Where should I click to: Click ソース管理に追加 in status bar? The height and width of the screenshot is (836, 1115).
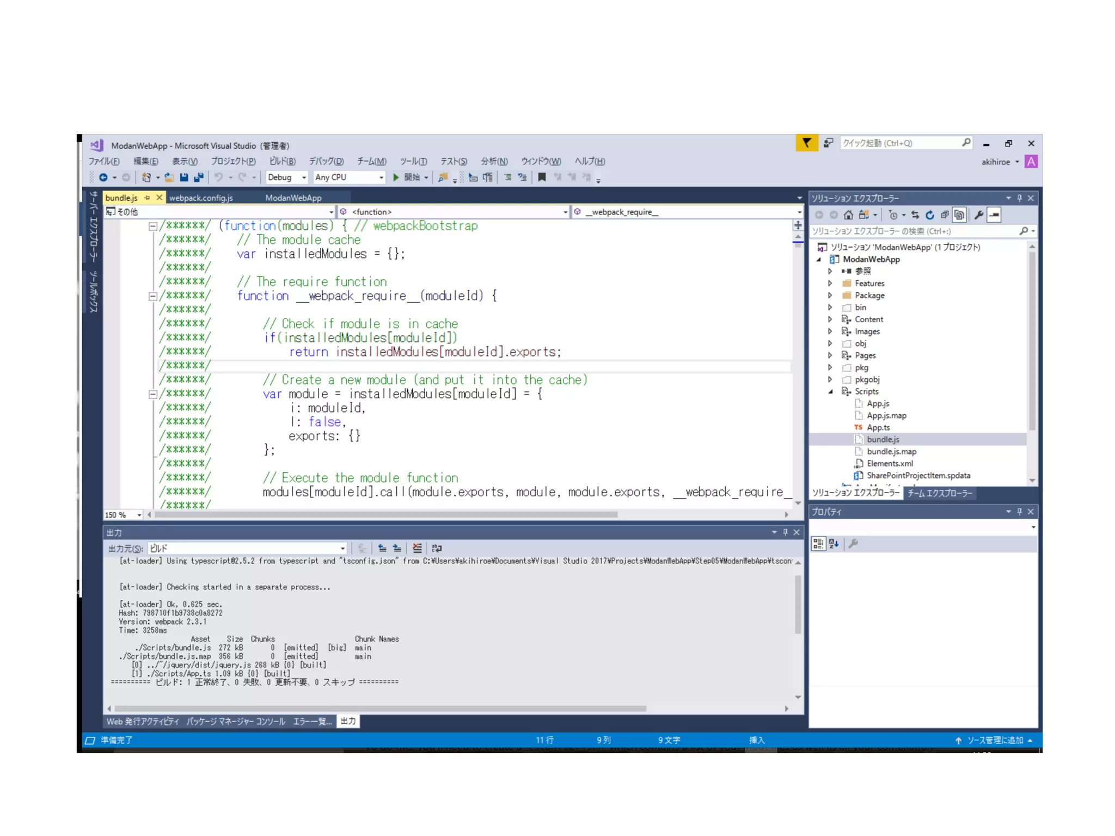pos(994,740)
